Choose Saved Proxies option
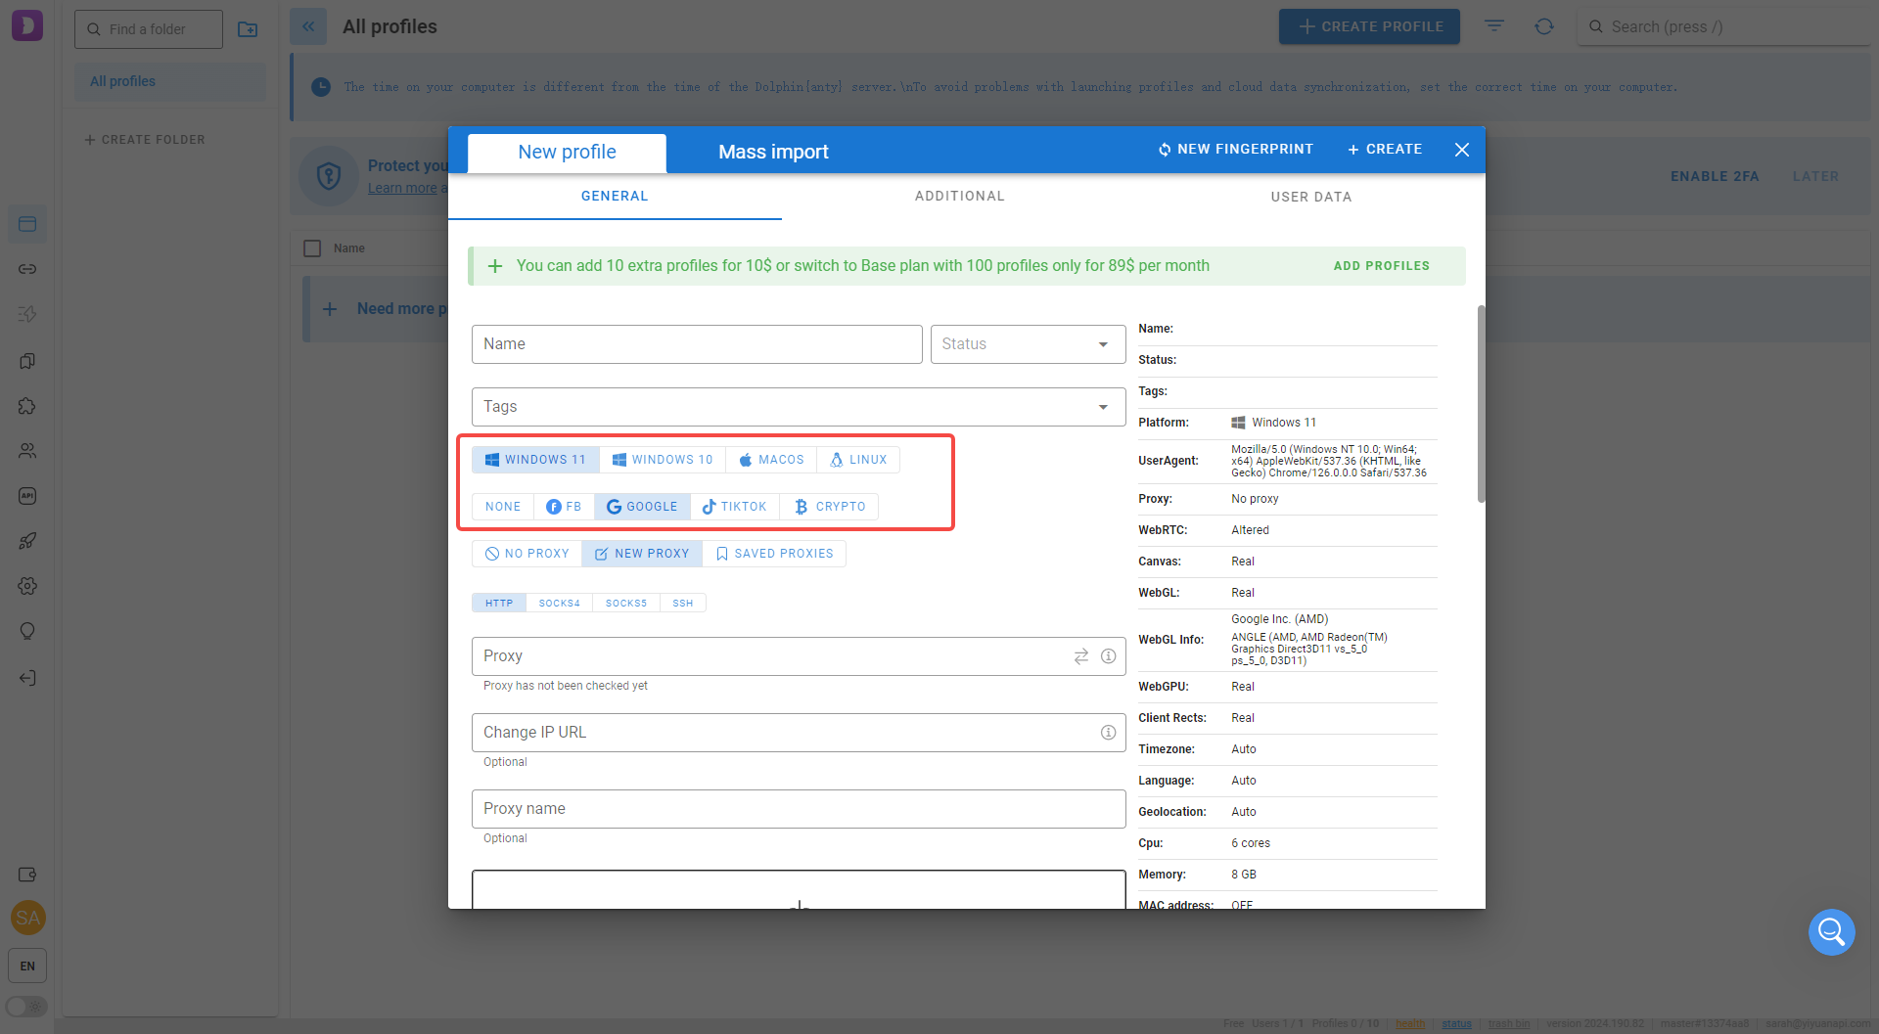 [x=774, y=554]
